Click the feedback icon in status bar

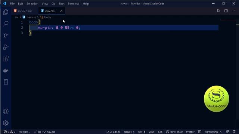227,132
